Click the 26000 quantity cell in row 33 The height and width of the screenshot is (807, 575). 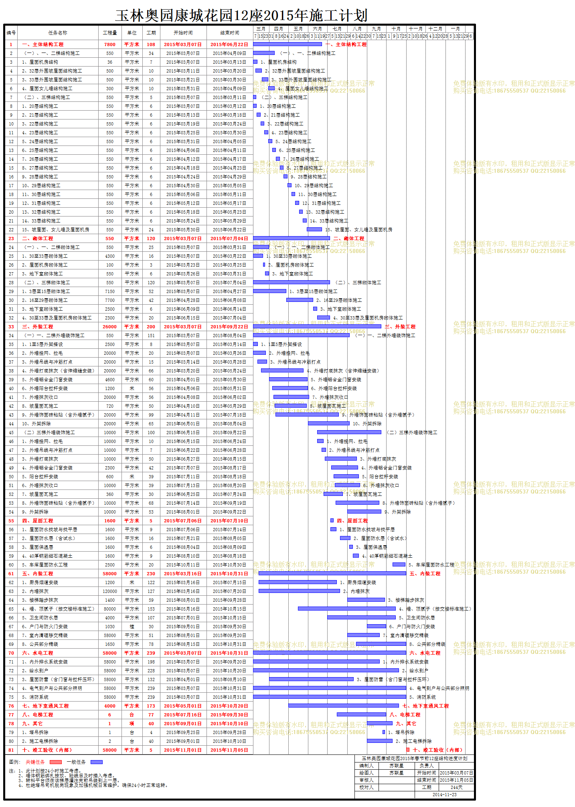tap(110, 327)
